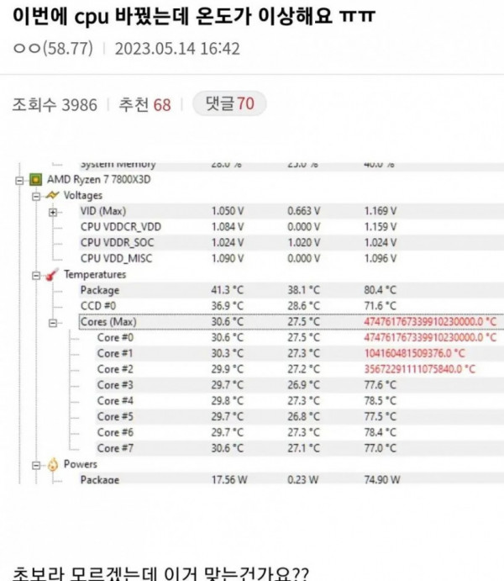This screenshot has height=581, width=504.
Task: Click the 추천 68 recommend count
Action: click(144, 105)
